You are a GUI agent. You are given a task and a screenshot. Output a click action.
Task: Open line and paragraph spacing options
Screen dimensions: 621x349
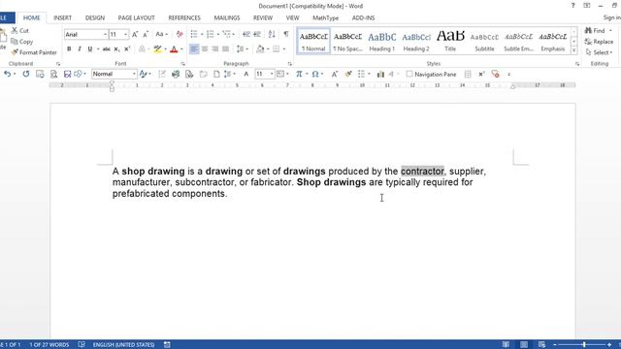[x=242, y=49]
